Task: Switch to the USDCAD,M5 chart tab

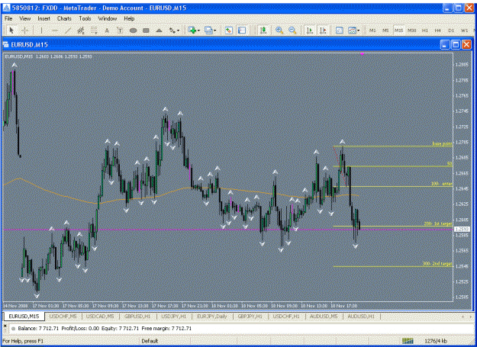Action: point(100,316)
